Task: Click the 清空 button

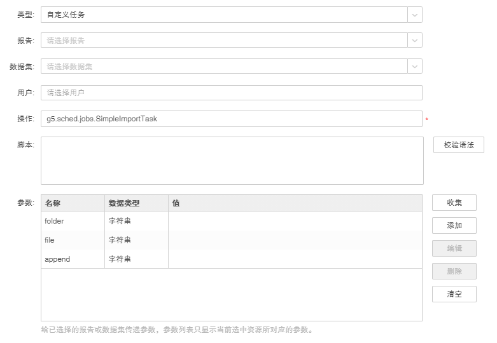Action: 454,294
